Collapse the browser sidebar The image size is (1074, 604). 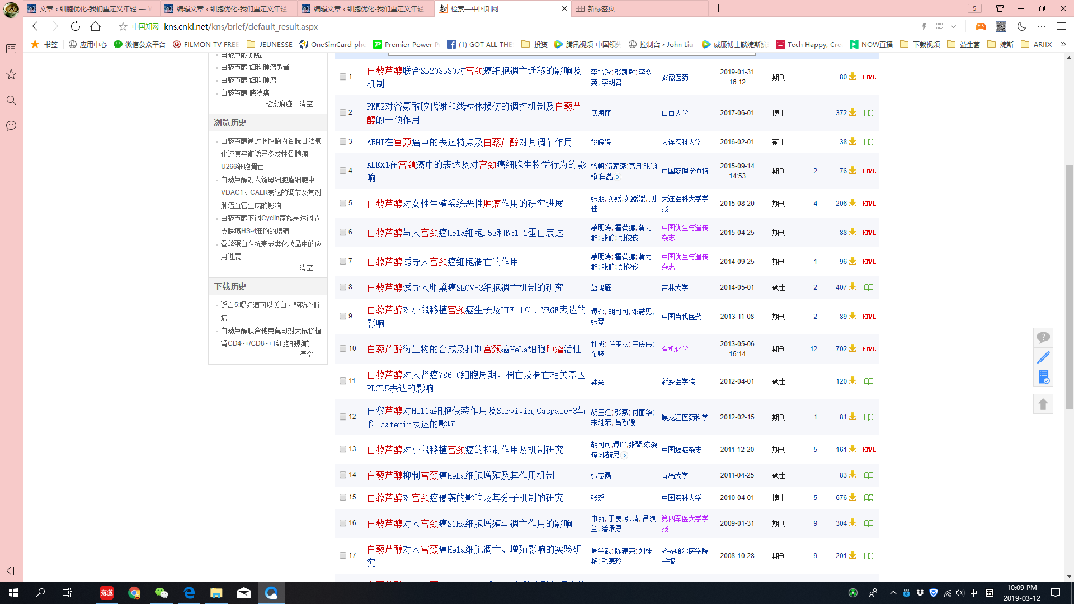click(x=11, y=570)
